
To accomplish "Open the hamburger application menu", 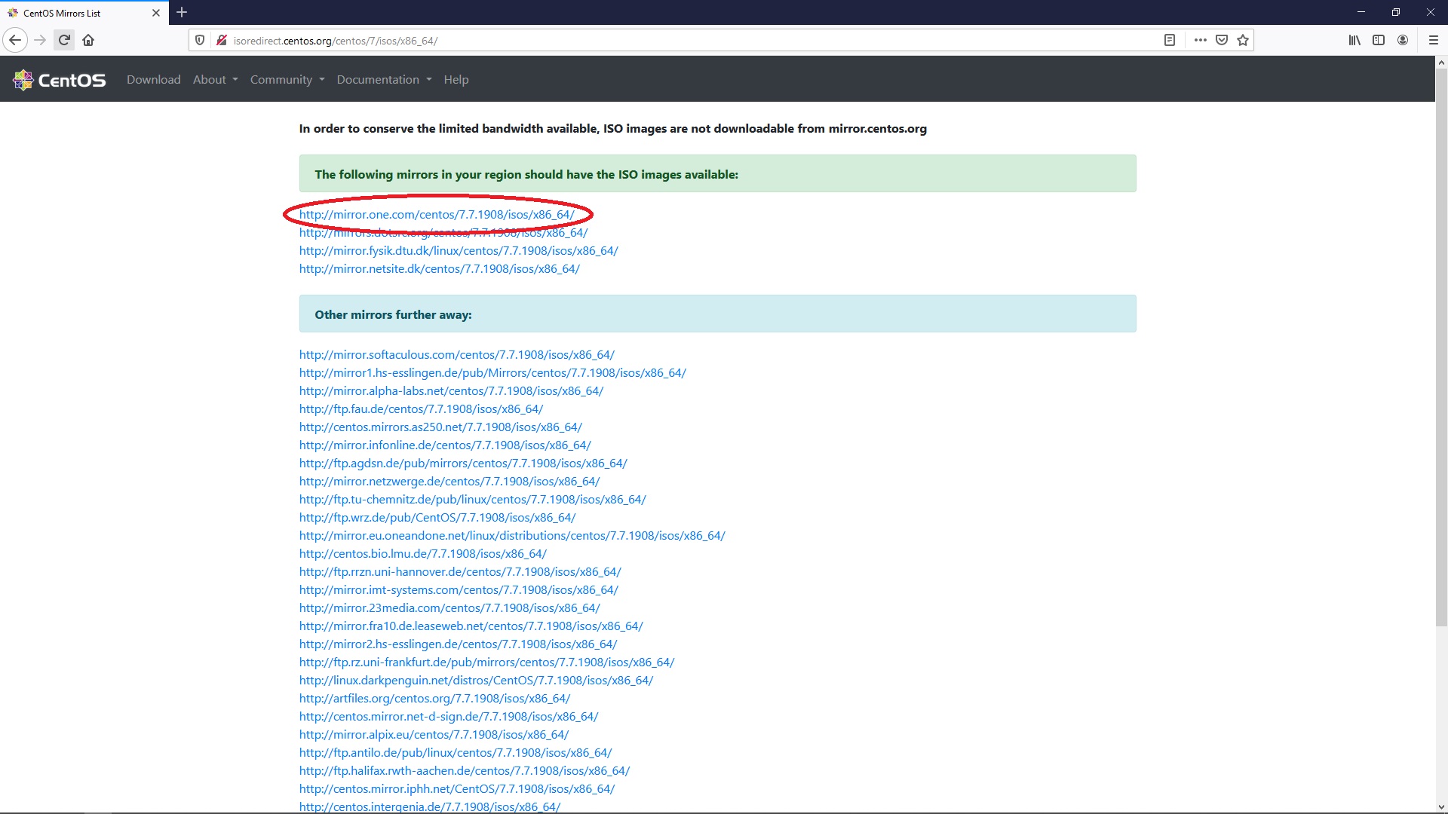I will click(1434, 40).
